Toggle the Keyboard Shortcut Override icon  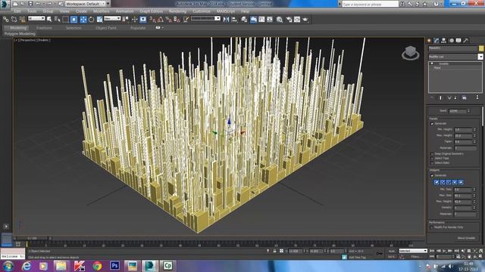click(x=143, y=20)
